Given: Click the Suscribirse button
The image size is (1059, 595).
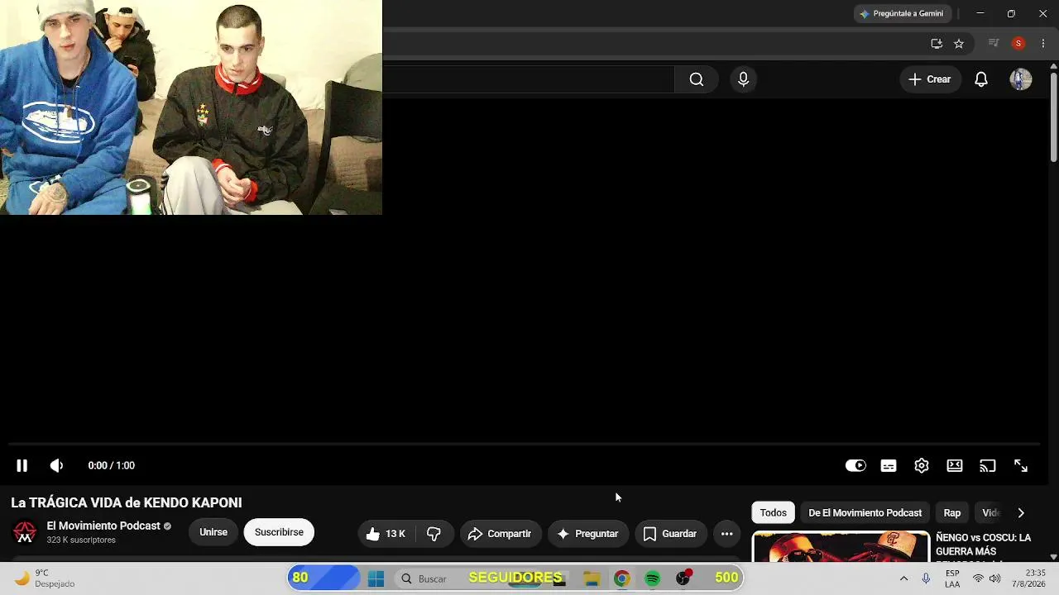Looking at the screenshot, I should pyautogui.click(x=279, y=532).
